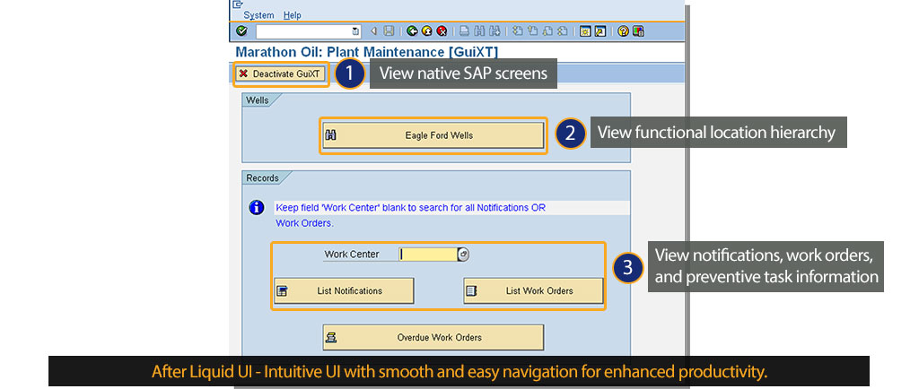
Task: Open the System menu
Action: pyautogui.click(x=258, y=15)
